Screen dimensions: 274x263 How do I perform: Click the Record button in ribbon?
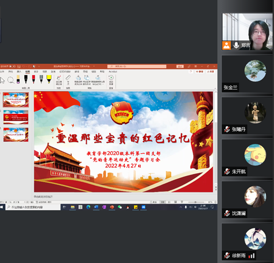click(200, 71)
